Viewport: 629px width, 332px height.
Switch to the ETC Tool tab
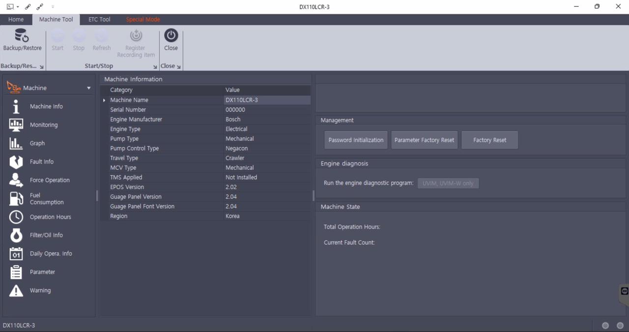99,20
